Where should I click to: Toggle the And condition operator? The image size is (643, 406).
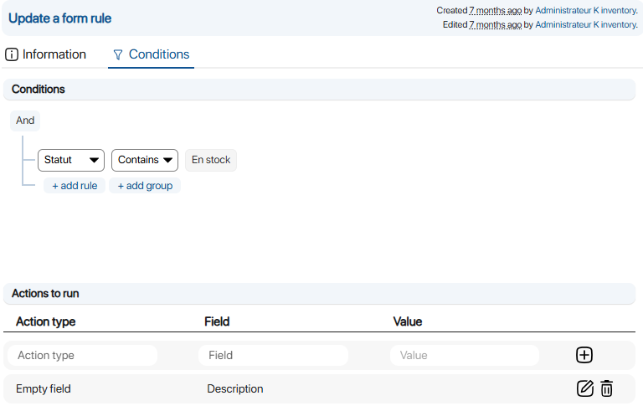point(25,121)
